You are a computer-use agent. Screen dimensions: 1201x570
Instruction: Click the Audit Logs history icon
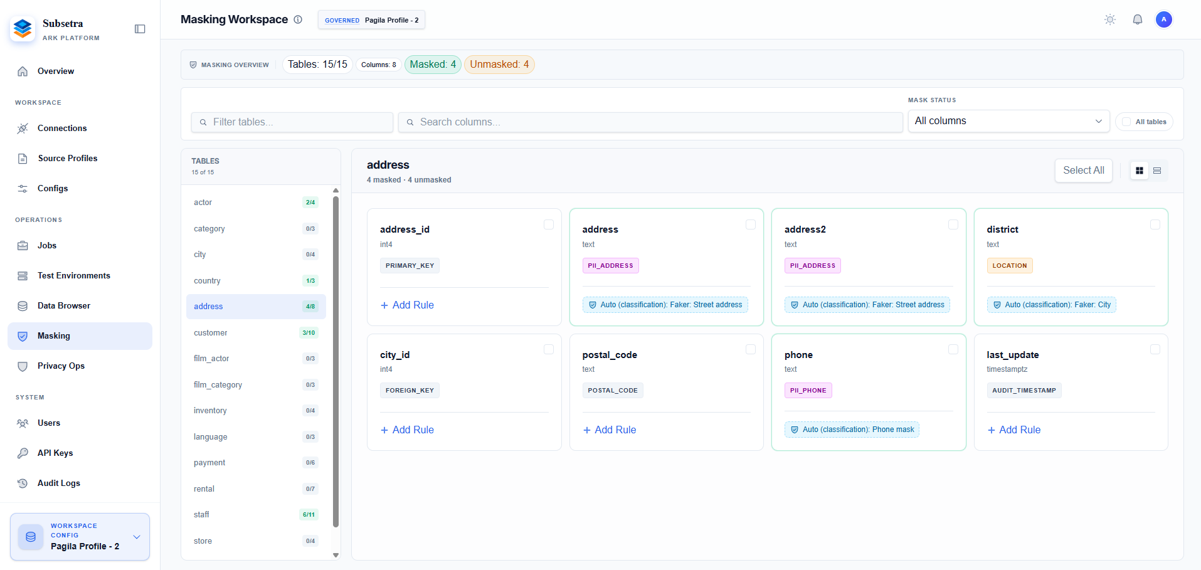(23, 483)
